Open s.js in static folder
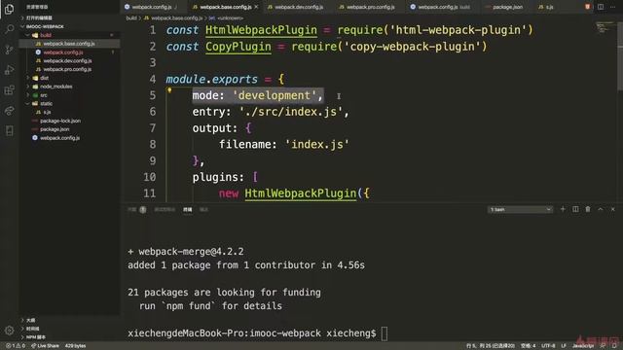Viewport: 623px width, 350px height. pos(69,113)
